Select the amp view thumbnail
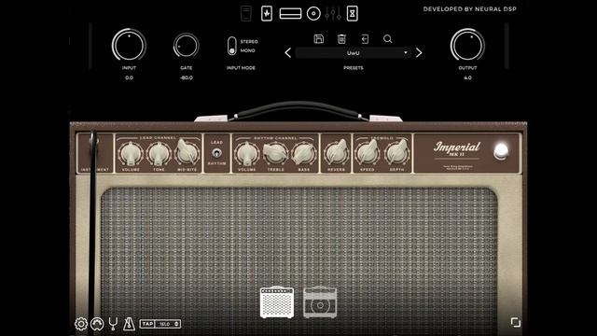This screenshot has height=336, width=597. coord(277,302)
